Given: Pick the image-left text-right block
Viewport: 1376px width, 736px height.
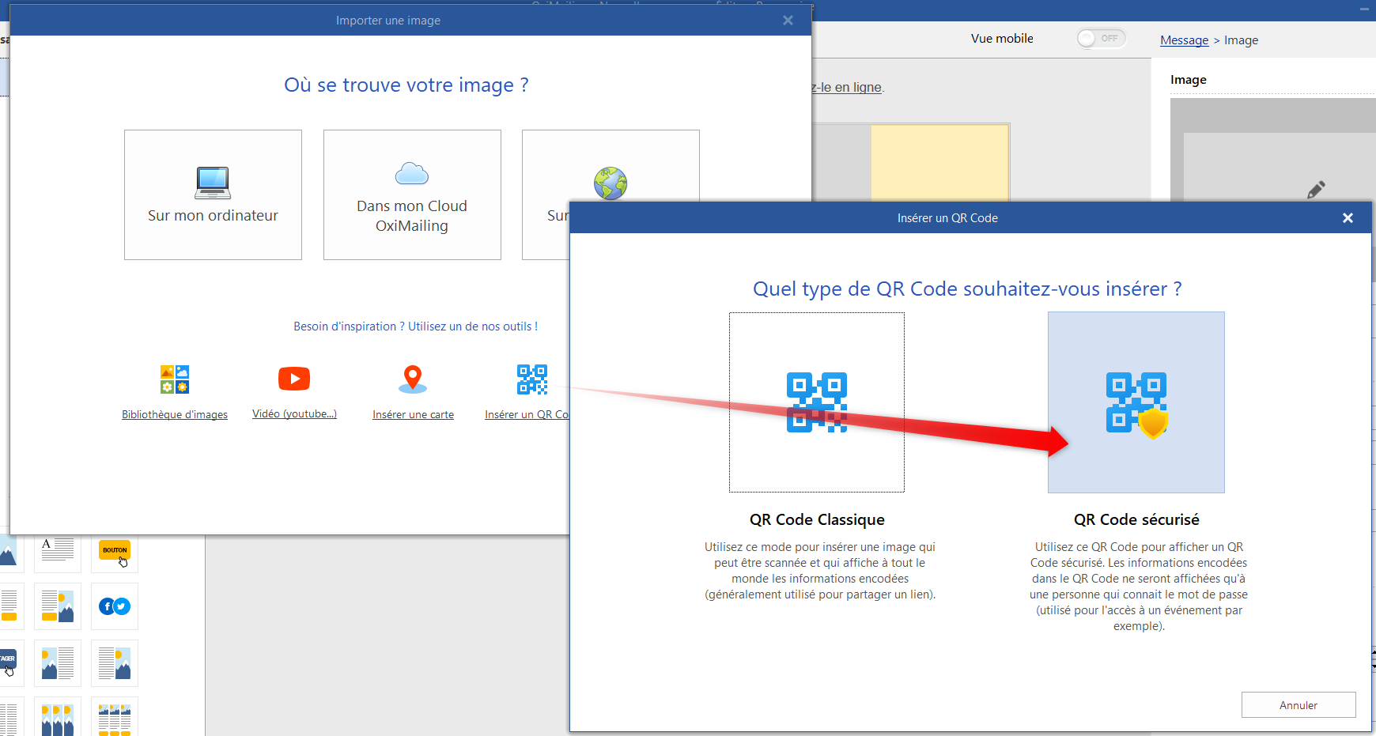Looking at the screenshot, I should click(x=58, y=663).
